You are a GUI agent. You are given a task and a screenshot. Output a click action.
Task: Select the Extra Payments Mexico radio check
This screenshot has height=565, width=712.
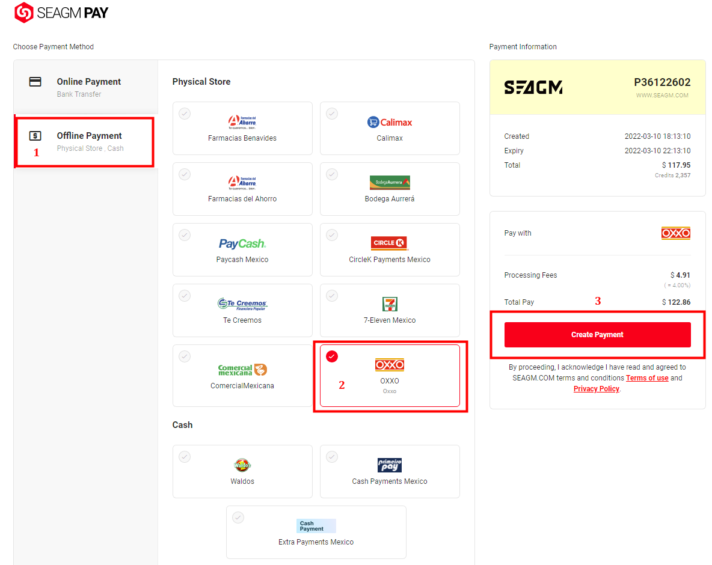[x=238, y=518]
